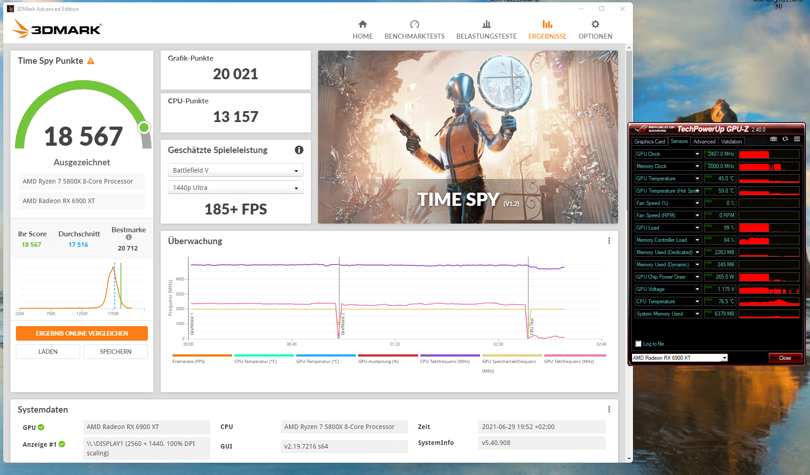Click CPU-Temperatur legend swatch
Viewport: 810px width, 475px height.
pos(264,355)
